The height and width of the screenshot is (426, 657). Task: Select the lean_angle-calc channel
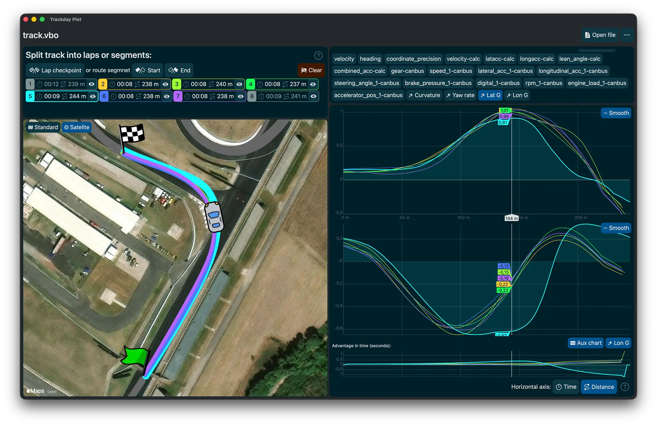tap(580, 59)
